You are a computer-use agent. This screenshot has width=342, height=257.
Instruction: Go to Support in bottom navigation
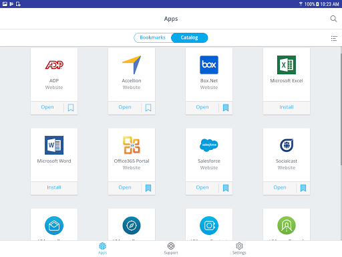coord(171,248)
